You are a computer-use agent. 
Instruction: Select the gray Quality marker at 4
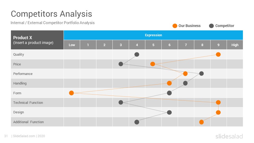[137, 55]
